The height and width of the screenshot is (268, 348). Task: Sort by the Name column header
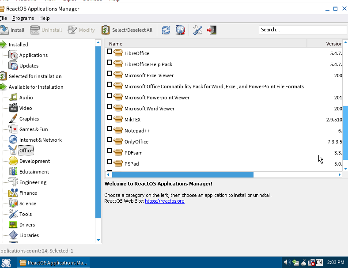(206, 44)
